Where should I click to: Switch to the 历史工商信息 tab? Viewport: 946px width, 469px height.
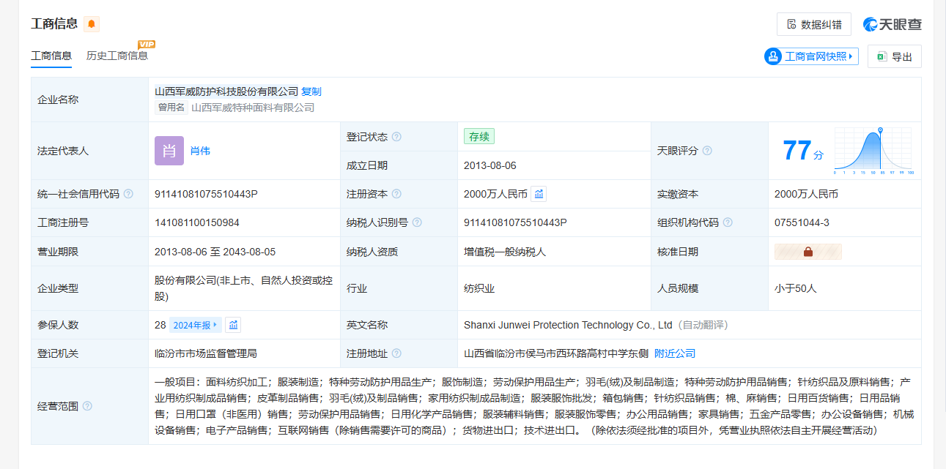pyautogui.click(x=117, y=56)
